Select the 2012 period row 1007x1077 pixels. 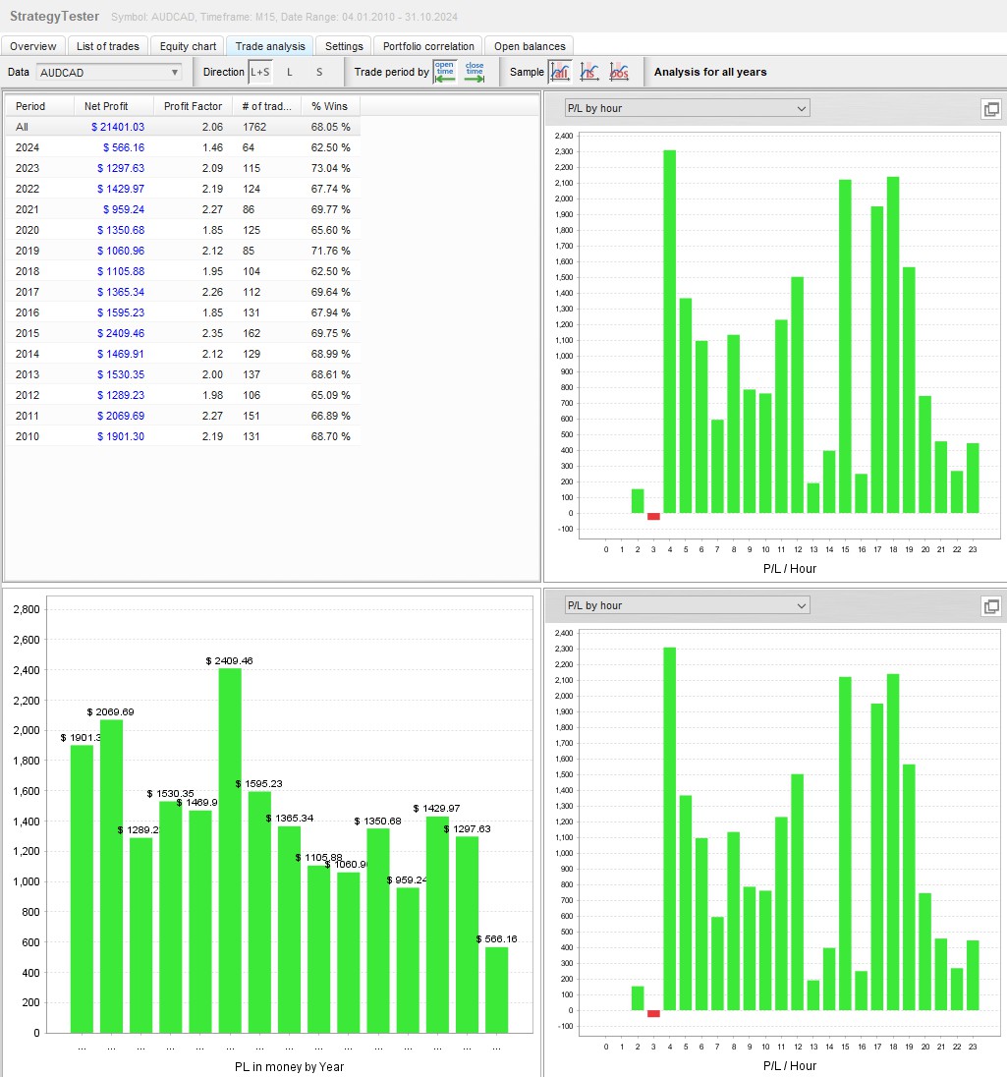point(183,395)
